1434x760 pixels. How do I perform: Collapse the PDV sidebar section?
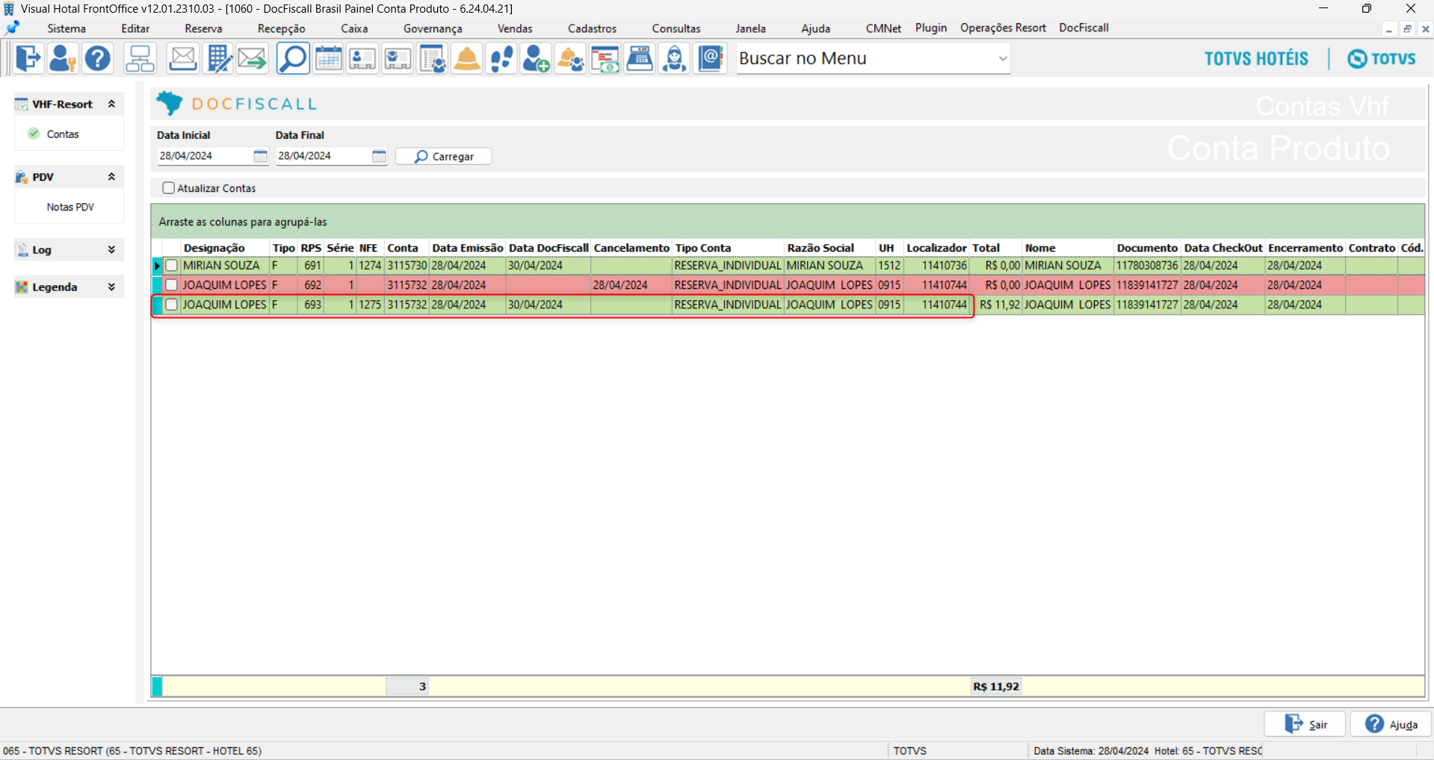pos(111,177)
